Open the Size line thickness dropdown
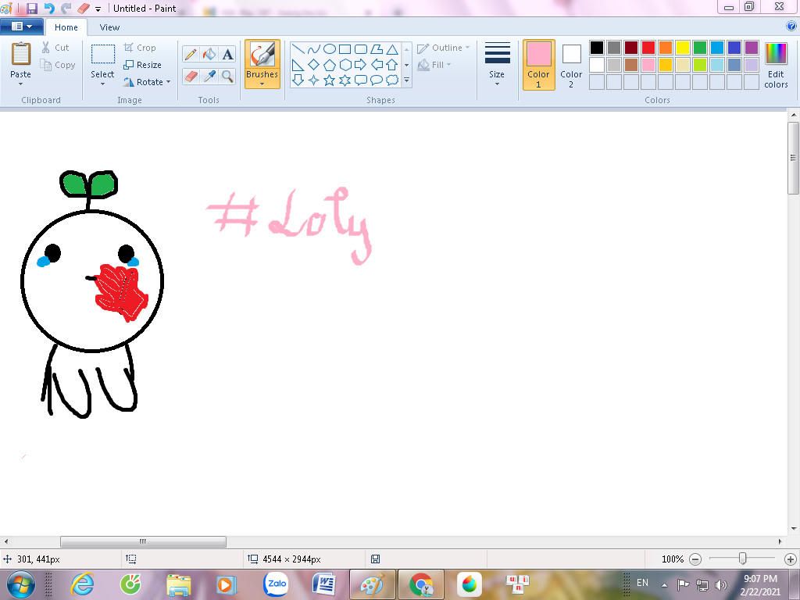Screen dimensions: 800x600 pyautogui.click(x=497, y=64)
